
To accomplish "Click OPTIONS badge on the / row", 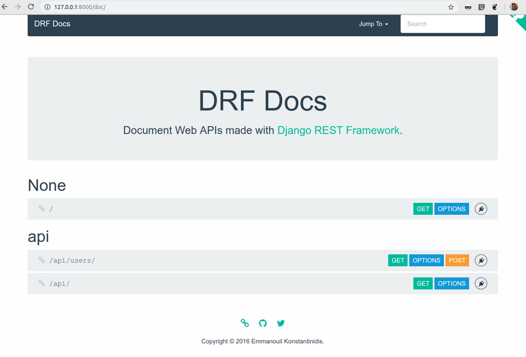I will pos(452,209).
